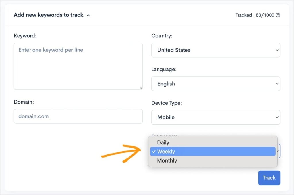Open the Device Type combo box showing Mobile
The height and width of the screenshot is (195, 294).
(x=216, y=117)
